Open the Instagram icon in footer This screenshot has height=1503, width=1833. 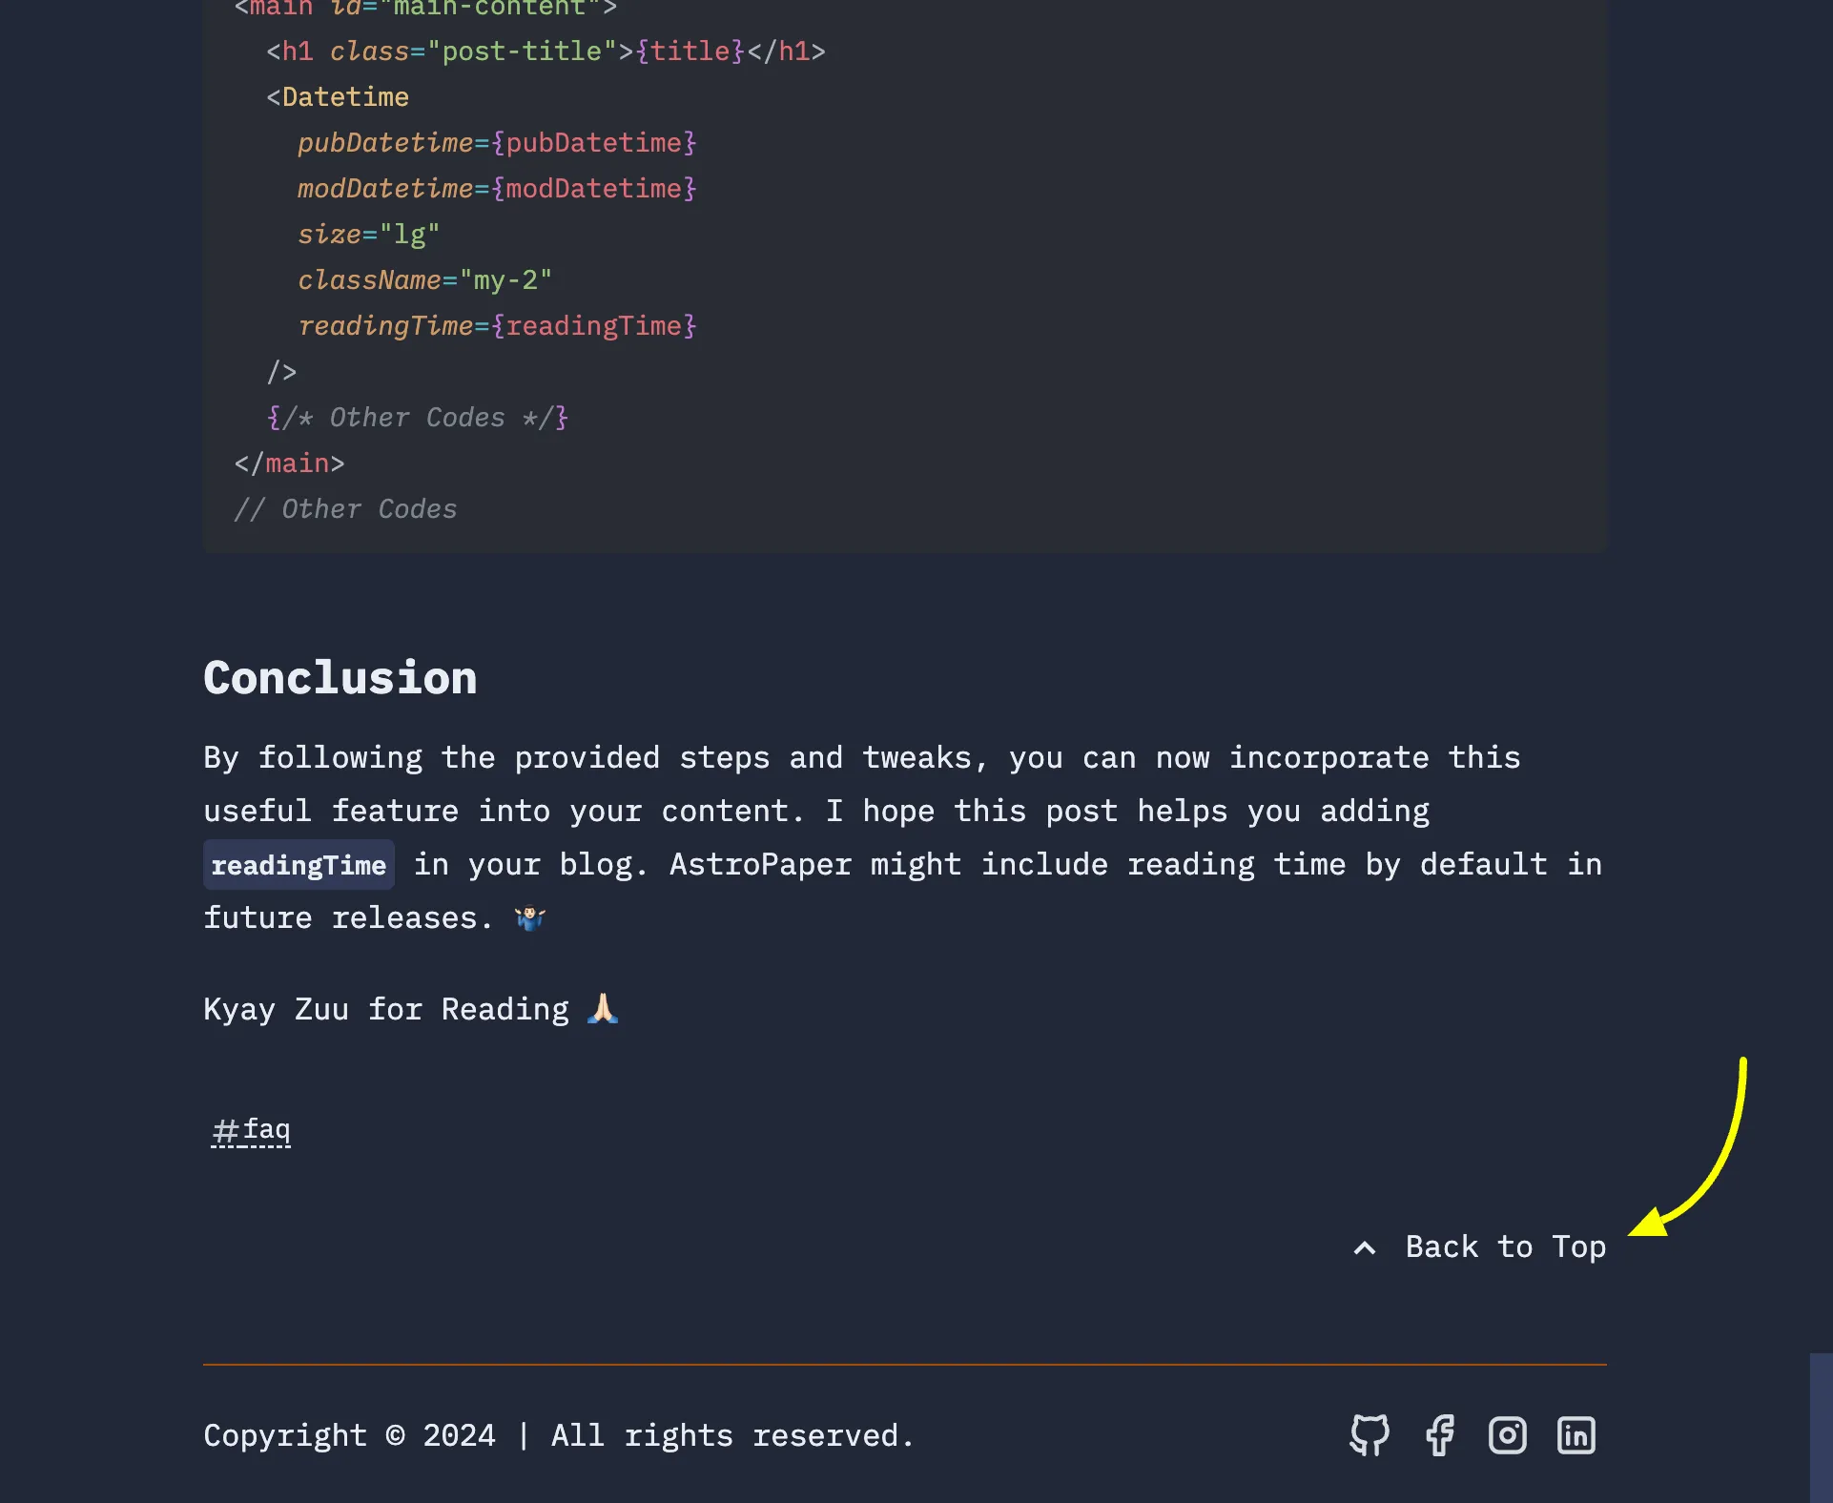coord(1508,1434)
